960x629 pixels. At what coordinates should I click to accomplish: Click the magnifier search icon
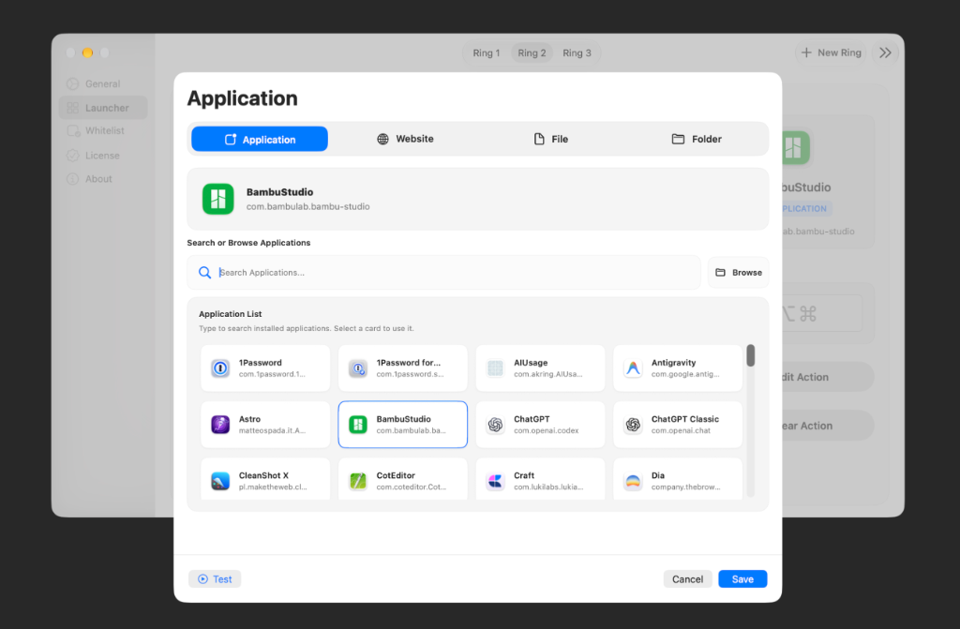point(205,273)
